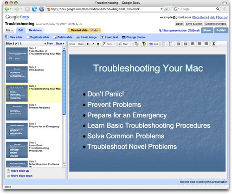Click Discard changes
This screenshot has height=194, width=232.
pos(216,24)
